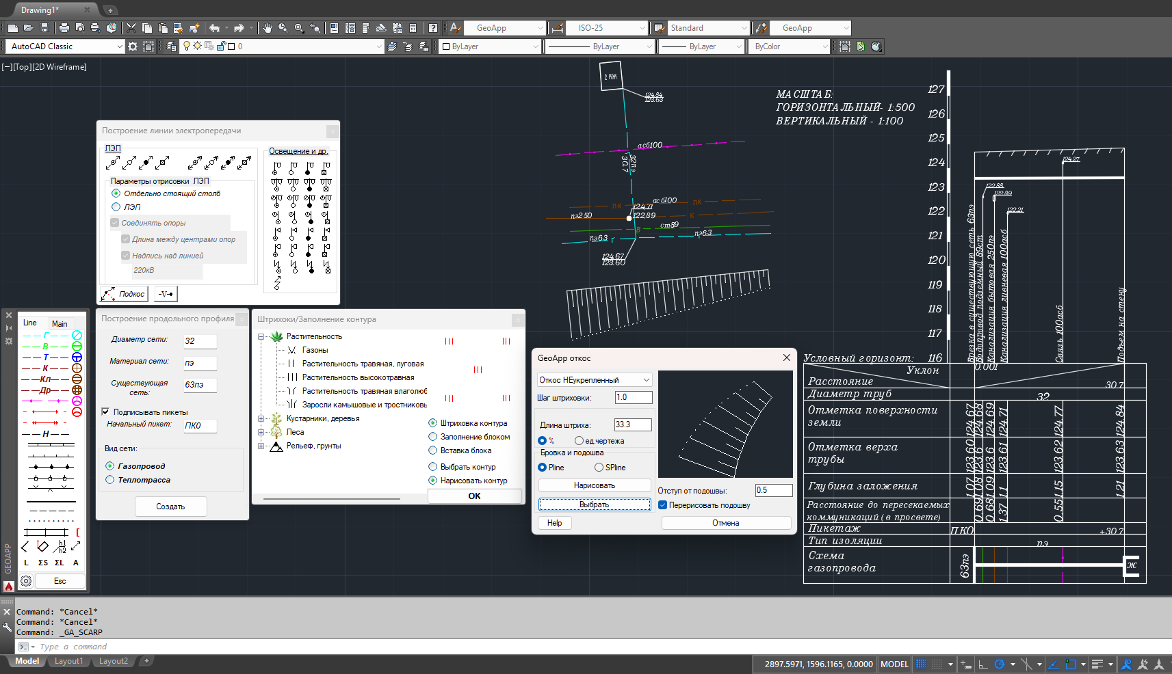Select the 'Теплотрасса' radio button
Viewport: 1172px width, 674px height.
click(110, 480)
